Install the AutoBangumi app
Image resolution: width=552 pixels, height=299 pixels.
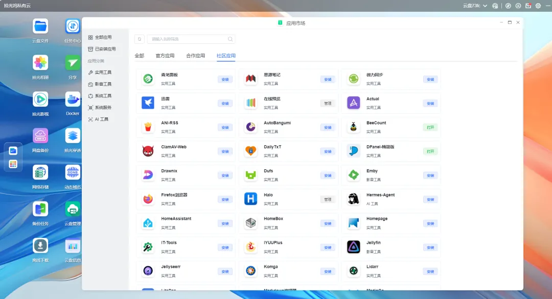click(x=328, y=127)
